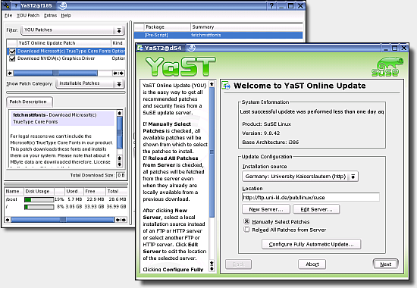This screenshot has width=417, height=288.
Task: Click the disabled Back button
Action: 238,264
